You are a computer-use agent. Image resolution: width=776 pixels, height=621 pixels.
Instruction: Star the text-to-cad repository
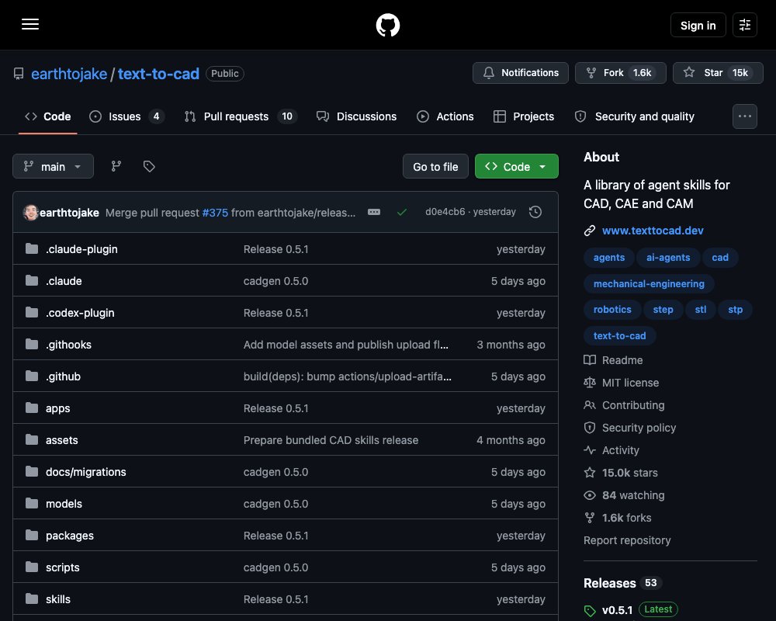(x=718, y=73)
